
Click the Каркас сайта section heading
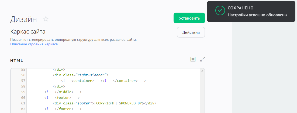28,32
